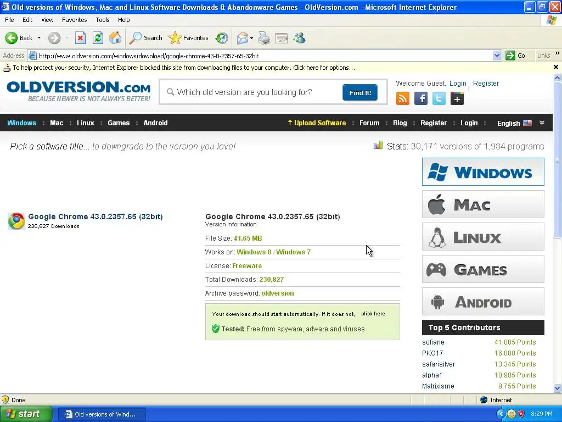Viewport: 562px width, 422px height.
Task: Click the Upload Software link
Action: [x=317, y=123]
